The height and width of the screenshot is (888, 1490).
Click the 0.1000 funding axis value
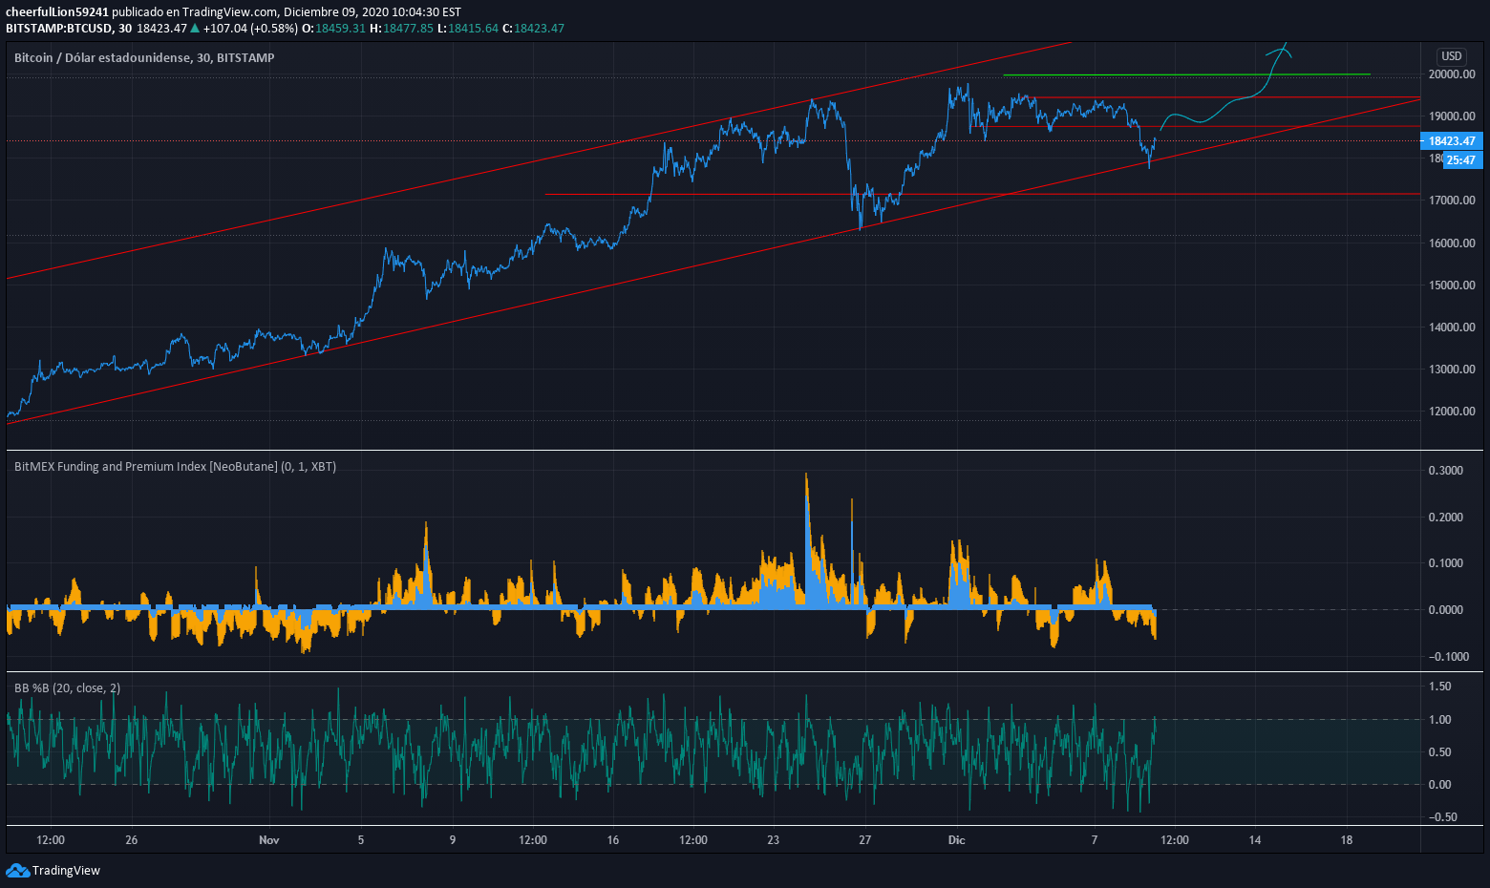tap(1445, 563)
